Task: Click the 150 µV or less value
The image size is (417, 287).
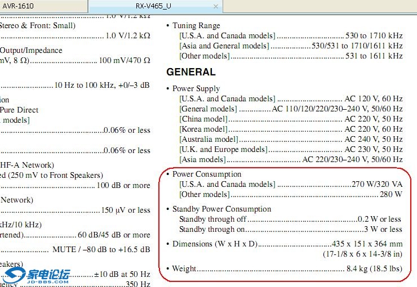Action: (126, 210)
